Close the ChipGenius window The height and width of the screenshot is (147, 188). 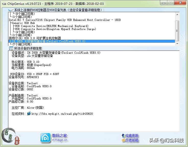180,3
